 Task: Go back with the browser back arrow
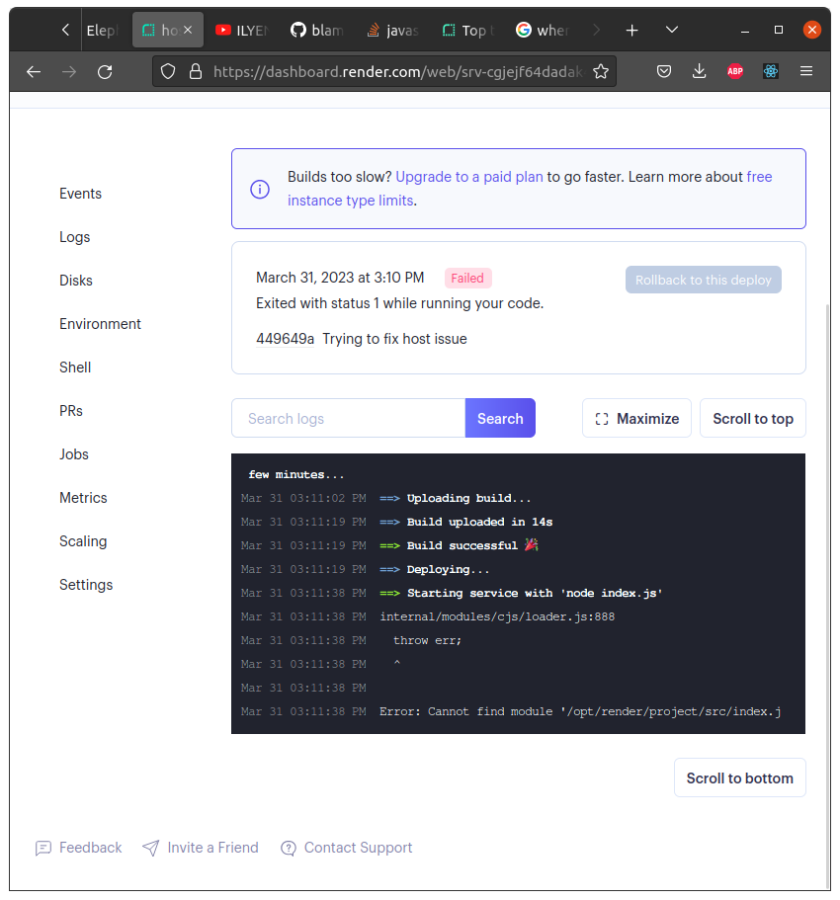point(34,72)
